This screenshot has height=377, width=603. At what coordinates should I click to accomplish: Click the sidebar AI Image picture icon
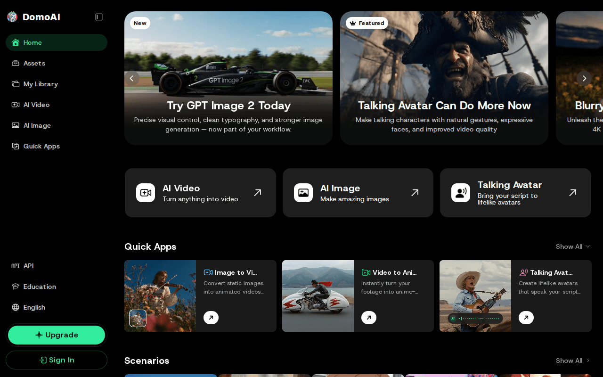(x=16, y=125)
